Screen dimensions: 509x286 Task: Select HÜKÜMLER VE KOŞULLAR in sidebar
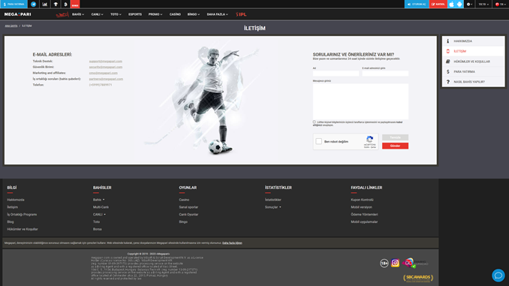tap(473, 62)
